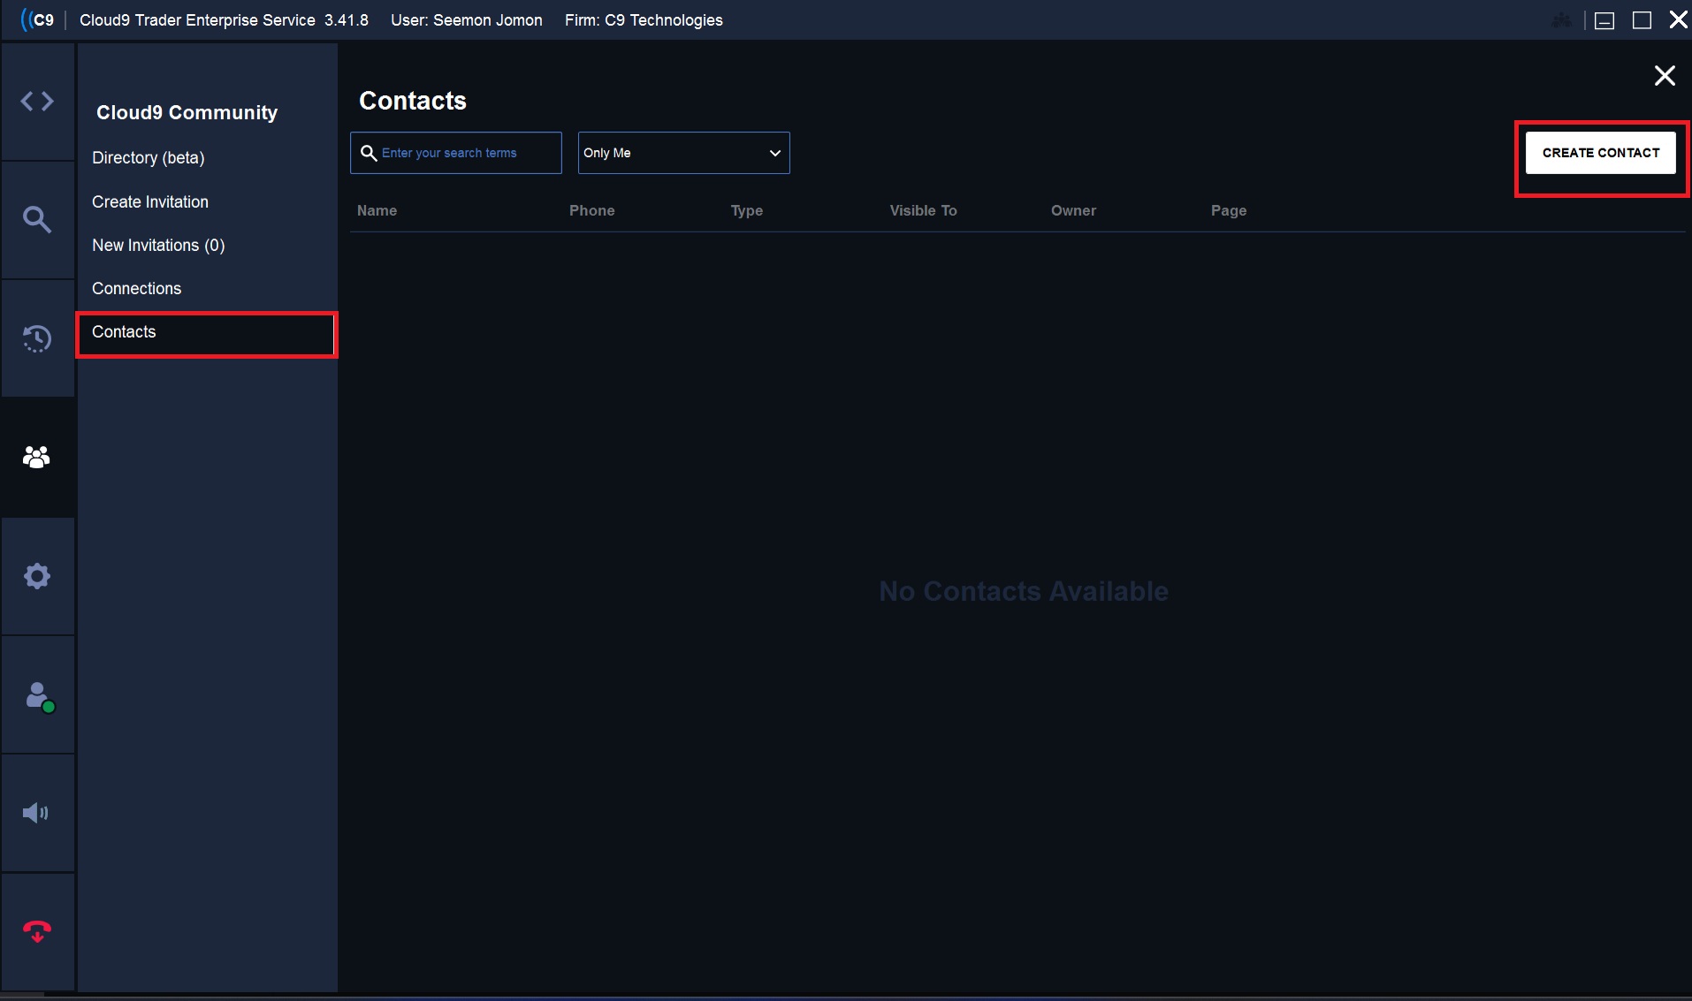Open the search panel in the sidebar
The image size is (1692, 1001).
coord(37,219)
